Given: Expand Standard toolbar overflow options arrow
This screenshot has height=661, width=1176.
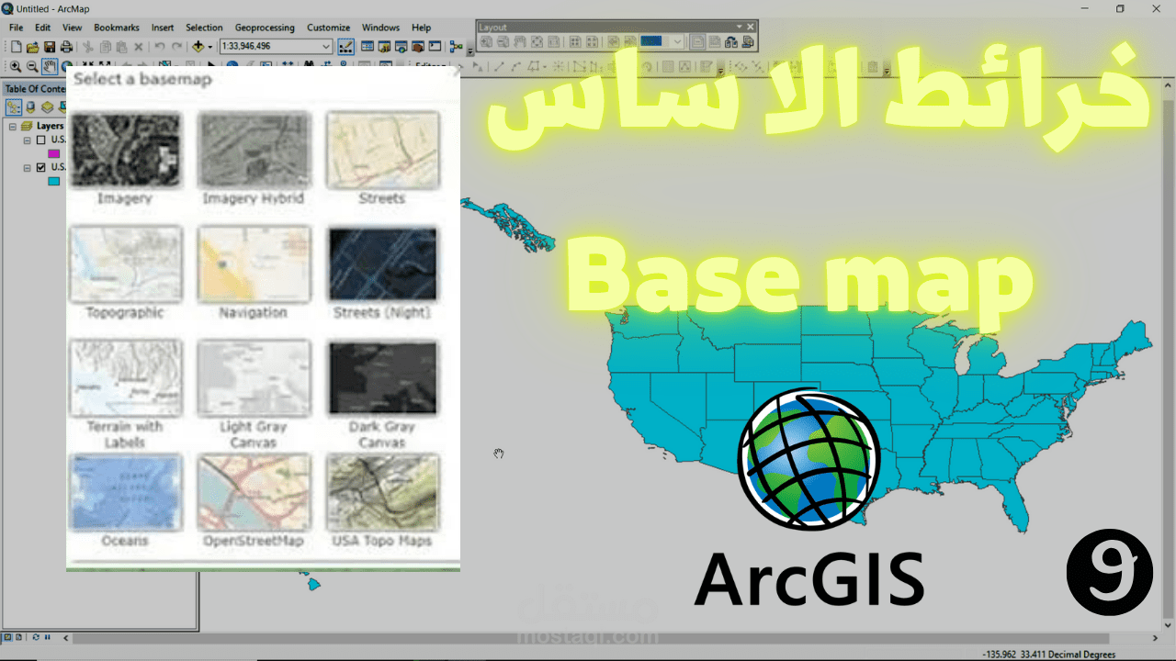Looking at the screenshot, I should click(470, 50).
